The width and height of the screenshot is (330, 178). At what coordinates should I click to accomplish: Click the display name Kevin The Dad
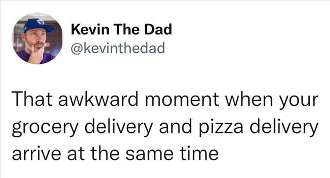[121, 30]
